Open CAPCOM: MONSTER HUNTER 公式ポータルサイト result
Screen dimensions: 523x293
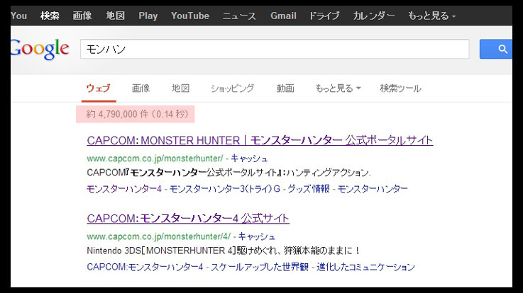pyautogui.click(x=260, y=140)
